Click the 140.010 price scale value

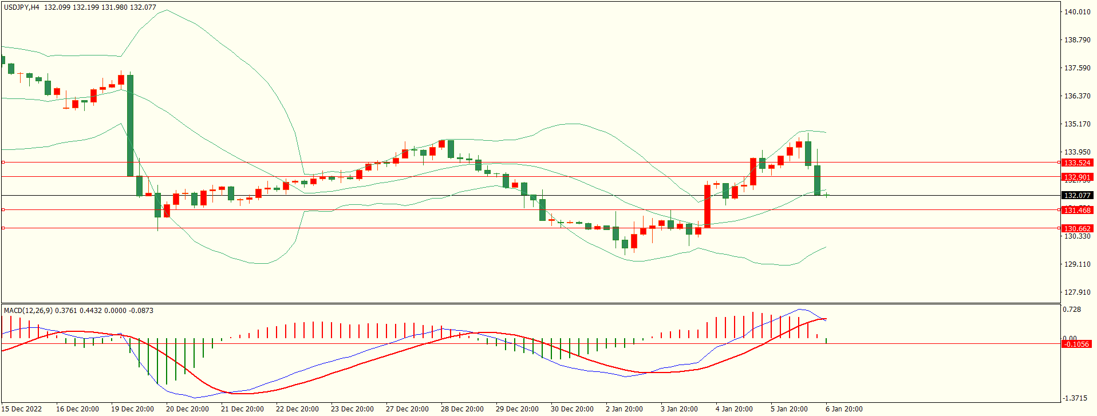coord(1077,12)
